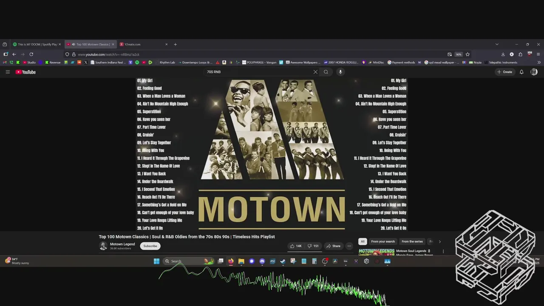Image resolution: width=544 pixels, height=306 pixels.
Task: Open the Studio bookmark
Action: [x=29, y=62]
